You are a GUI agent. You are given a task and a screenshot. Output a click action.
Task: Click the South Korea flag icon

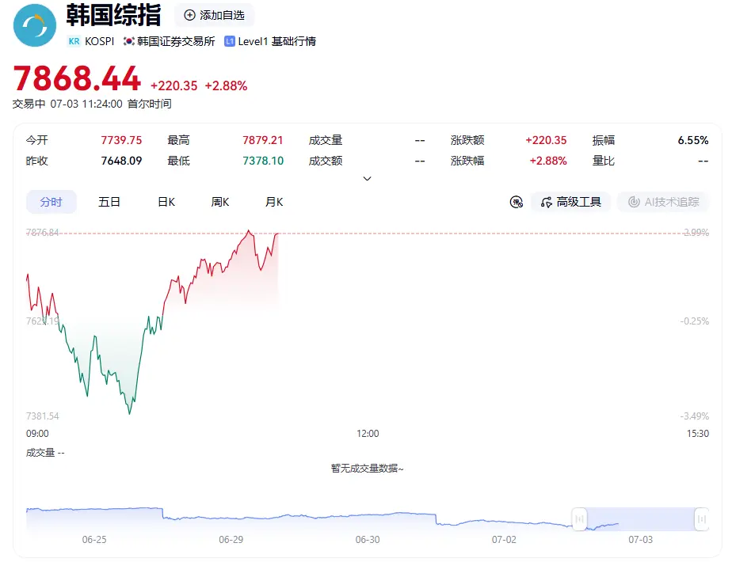click(129, 41)
